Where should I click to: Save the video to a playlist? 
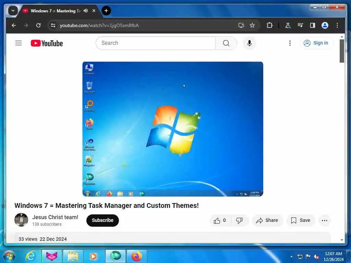pyautogui.click(x=301, y=221)
